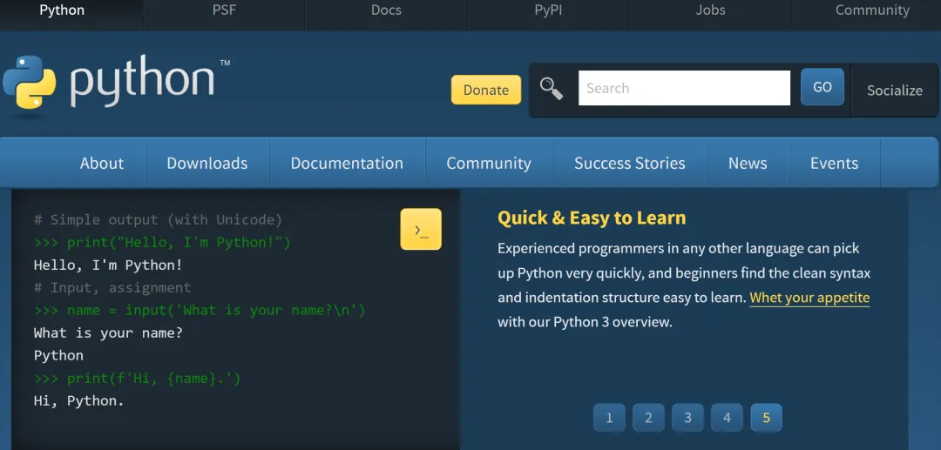Select slide 4 pagination button
941x450 pixels.
[727, 418]
